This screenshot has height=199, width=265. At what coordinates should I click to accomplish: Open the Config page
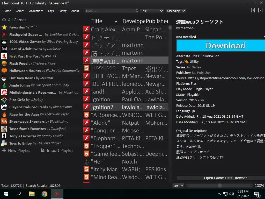pyautogui.click(x=63, y=11)
